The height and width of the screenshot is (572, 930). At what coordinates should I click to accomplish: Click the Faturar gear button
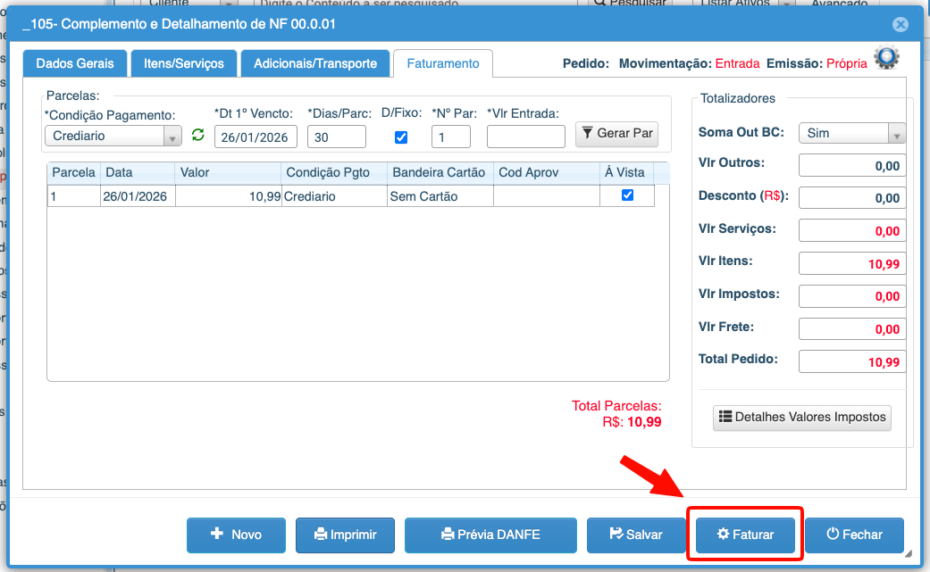(745, 535)
